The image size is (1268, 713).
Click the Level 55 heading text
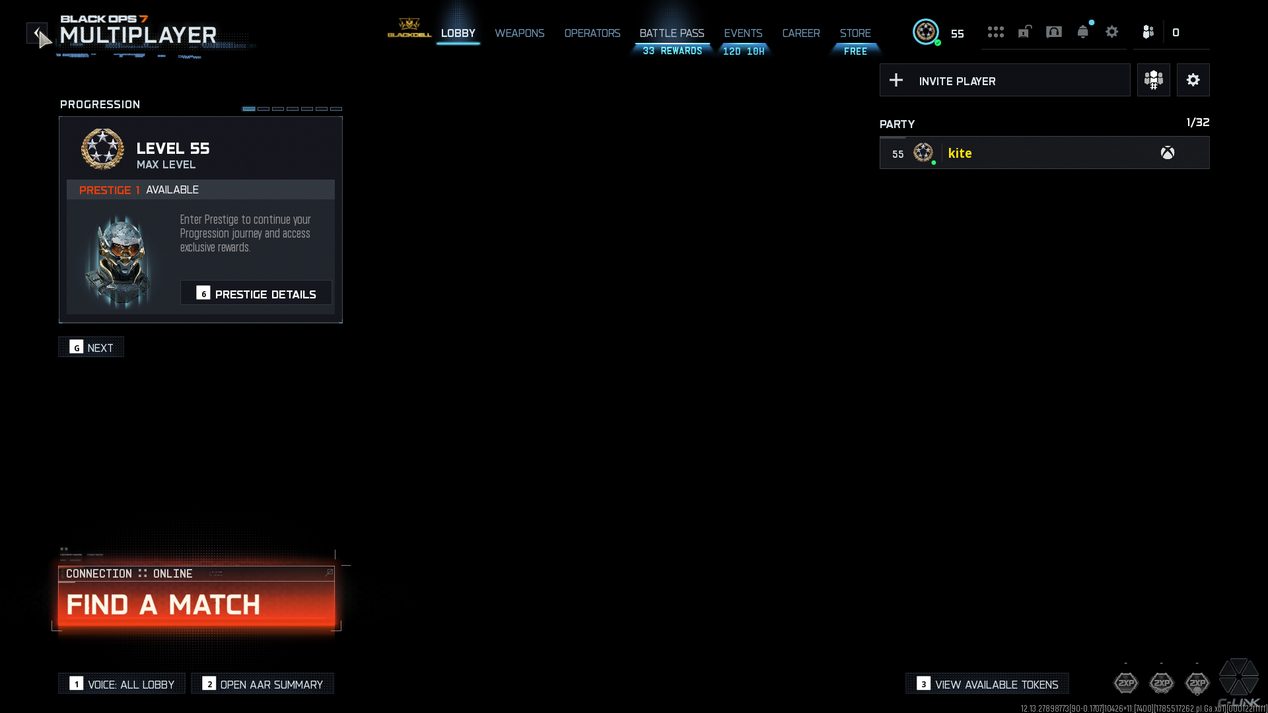coord(173,149)
